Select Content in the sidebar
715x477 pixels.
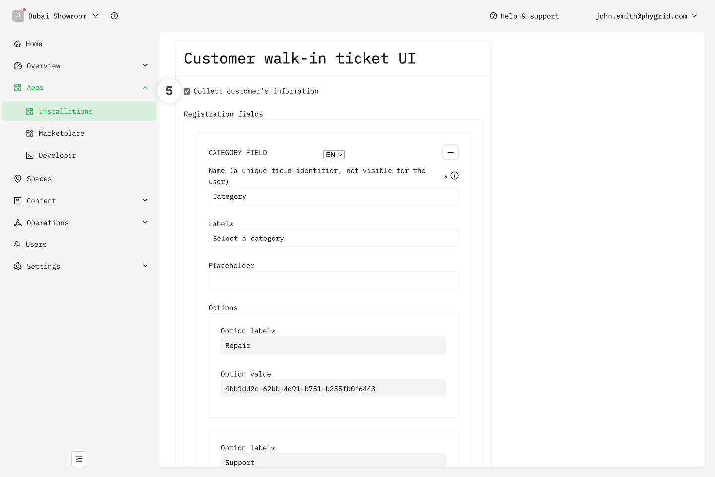[x=41, y=201]
